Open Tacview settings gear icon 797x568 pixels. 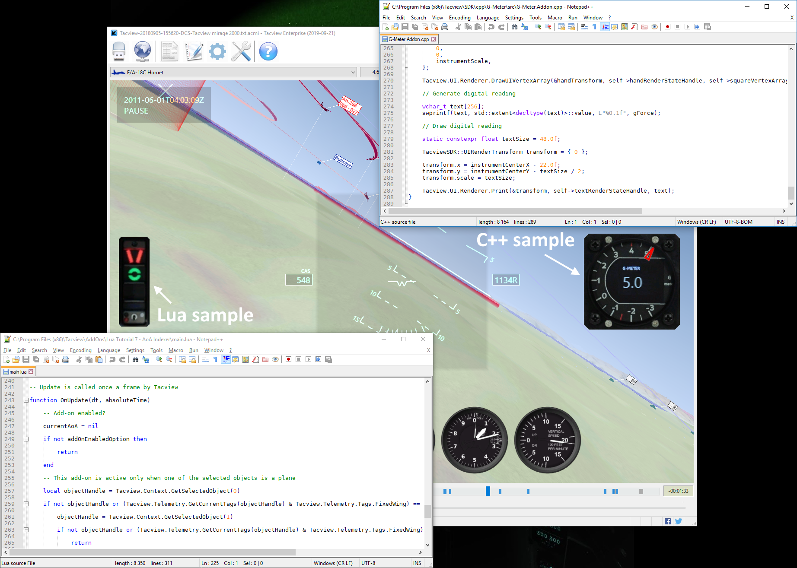coord(217,51)
